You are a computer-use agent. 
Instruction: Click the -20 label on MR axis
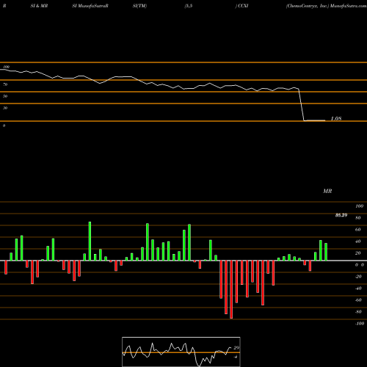pos(358,277)
